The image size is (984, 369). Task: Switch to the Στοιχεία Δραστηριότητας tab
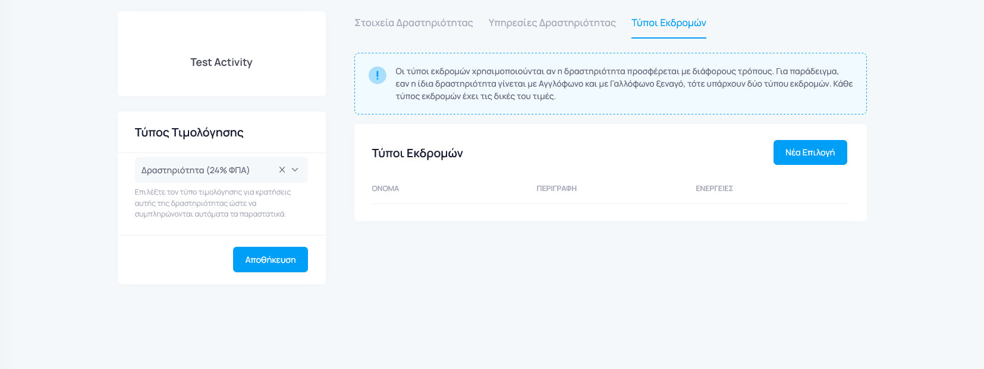click(x=413, y=23)
